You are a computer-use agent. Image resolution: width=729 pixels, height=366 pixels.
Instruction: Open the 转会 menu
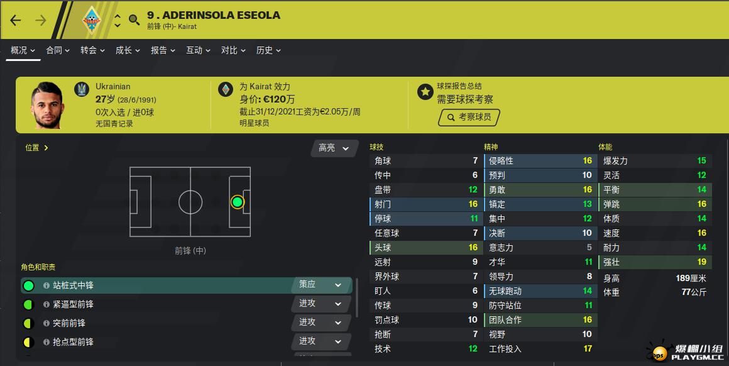point(92,50)
